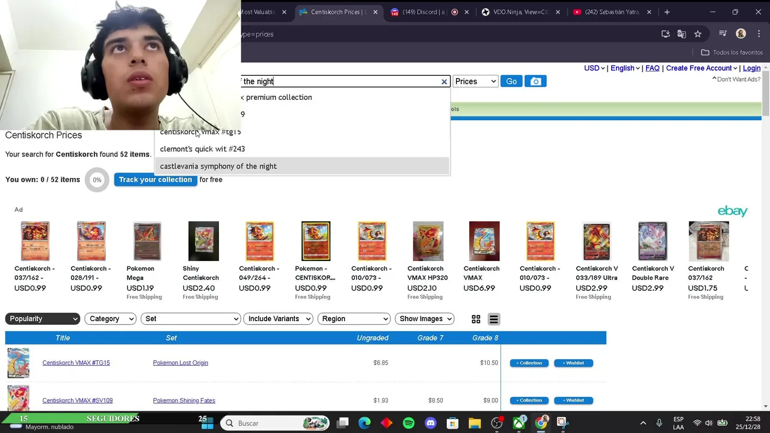Open Todos los favoritos bookmarks folder
The height and width of the screenshot is (433, 770).
point(731,52)
